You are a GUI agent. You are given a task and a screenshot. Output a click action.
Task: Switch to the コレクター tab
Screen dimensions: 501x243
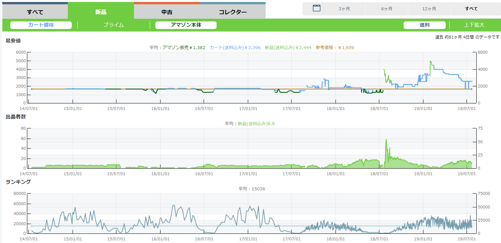(x=233, y=12)
